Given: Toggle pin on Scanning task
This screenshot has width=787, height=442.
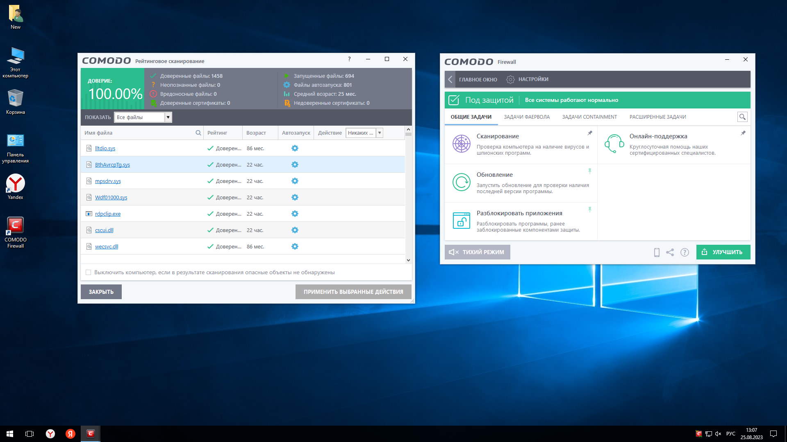Looking at the screenshot, I should click(x=590, y=133).
